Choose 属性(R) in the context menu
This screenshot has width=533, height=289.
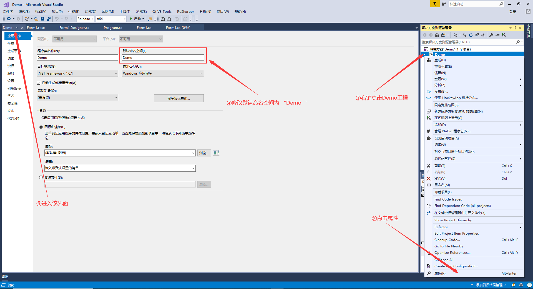(440, 273)
